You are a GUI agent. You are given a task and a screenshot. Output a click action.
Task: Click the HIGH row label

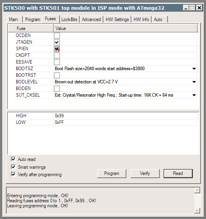[21, 116]
